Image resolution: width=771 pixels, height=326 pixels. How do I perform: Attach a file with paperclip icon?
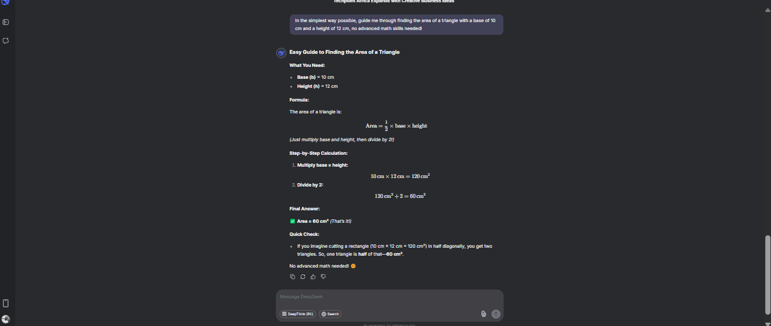[x=484, y=314]
